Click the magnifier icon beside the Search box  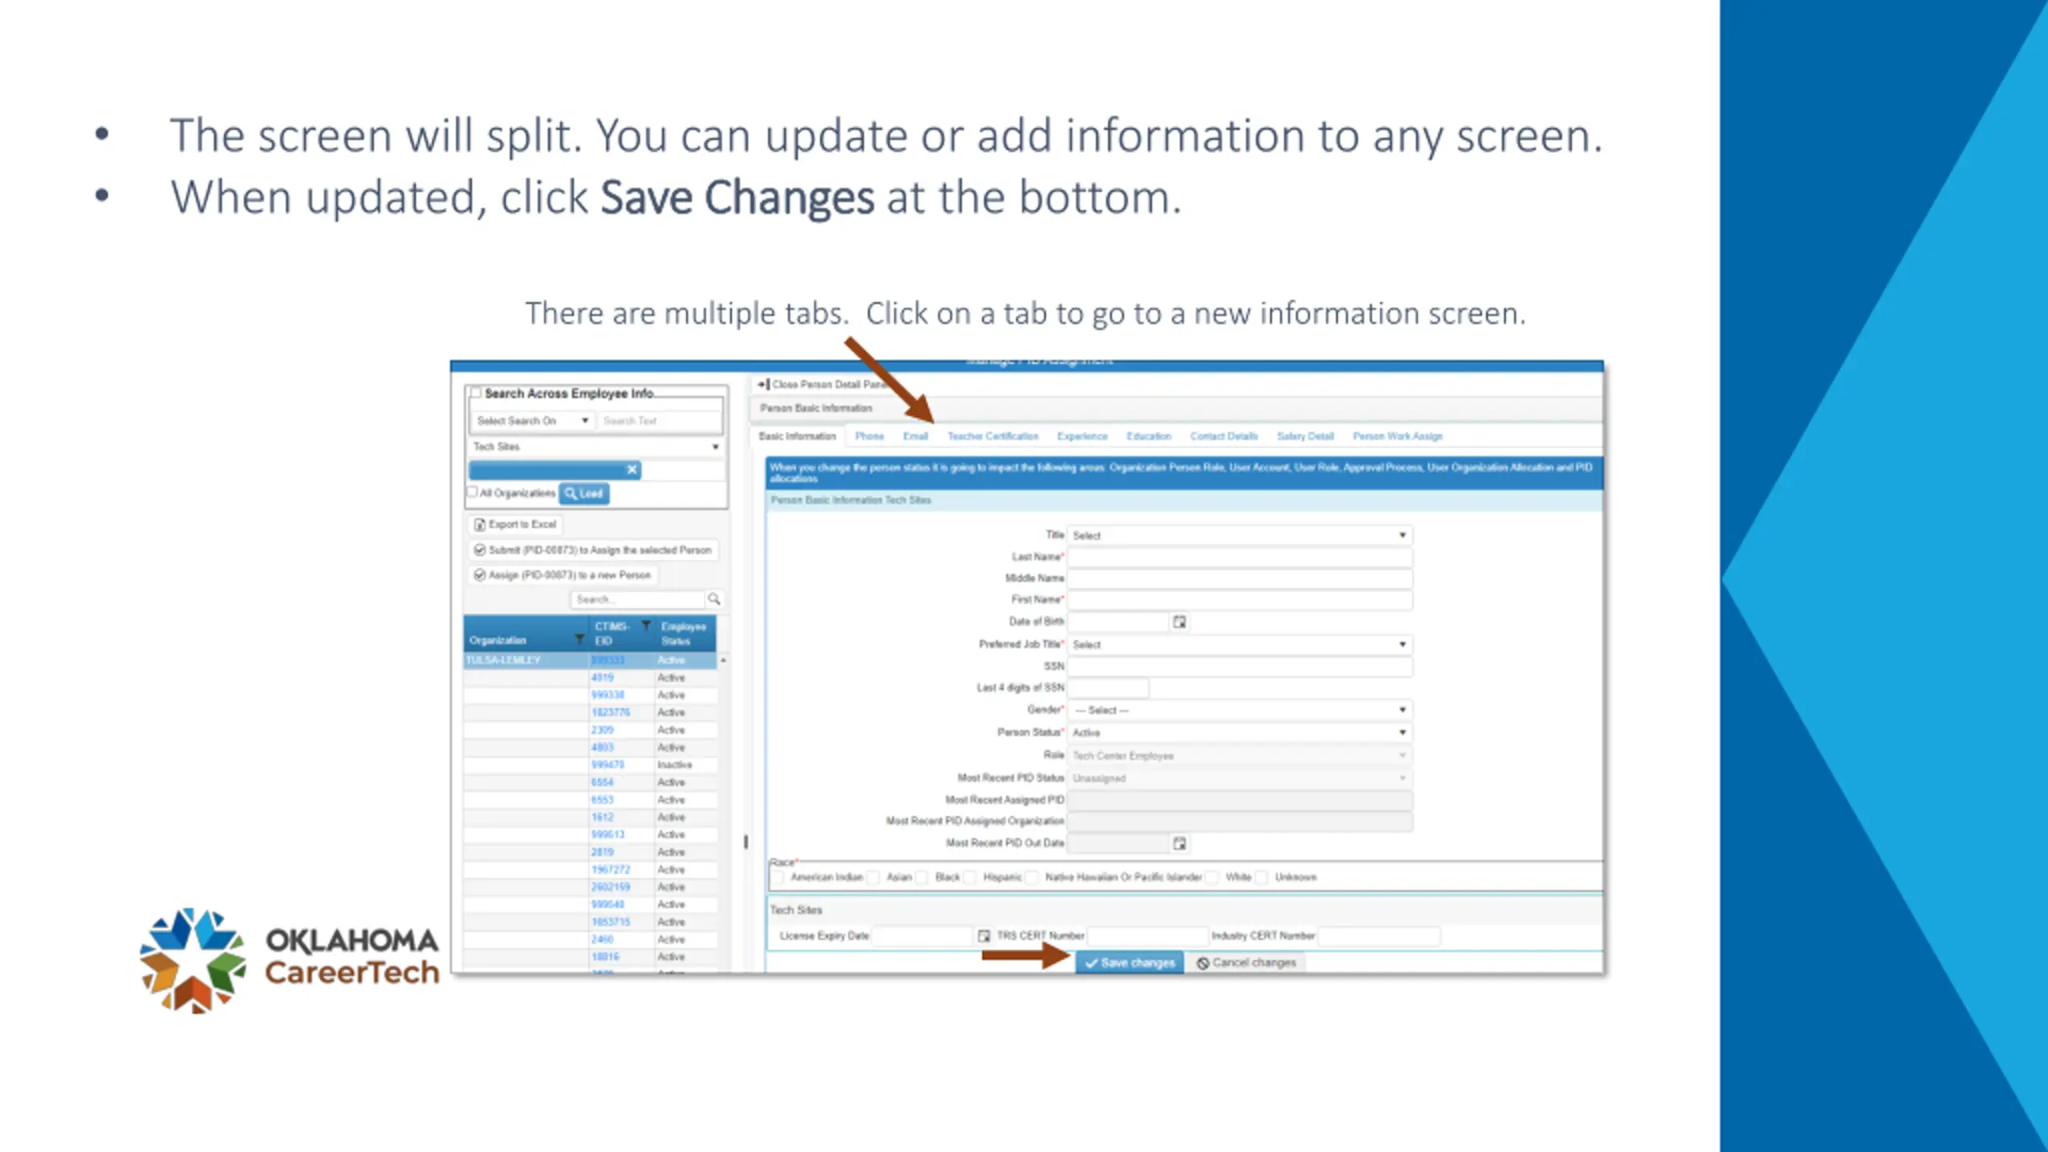(x=714, y=599)
